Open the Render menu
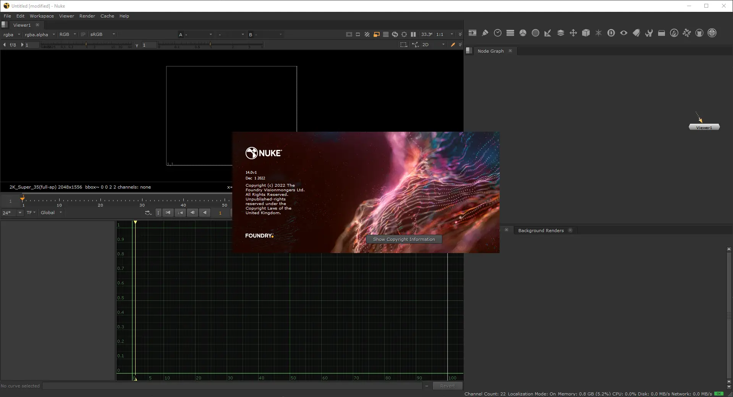 click(87, 16)
